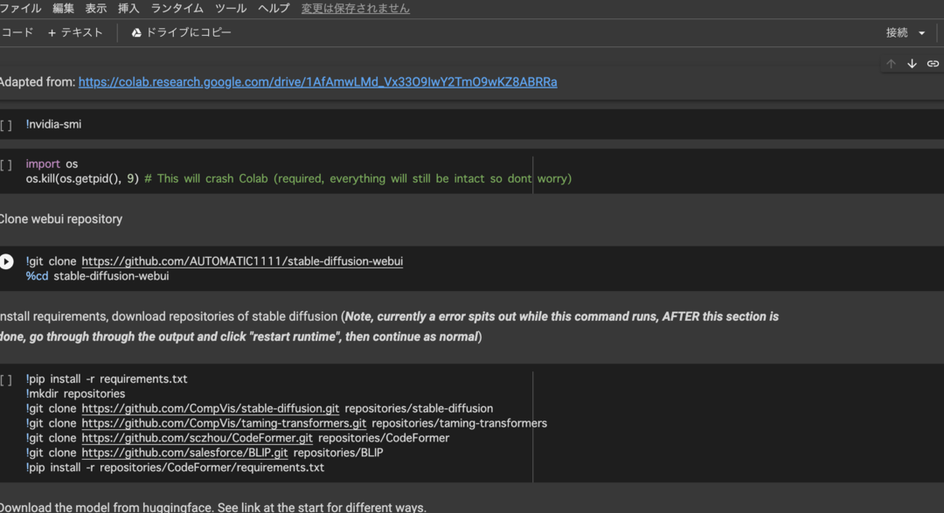Image resolution: width=944 pixels, height=513 pixels.
Task: Click 変更は保存されません unsaved changes notice
Action: (x=355, y=8)
